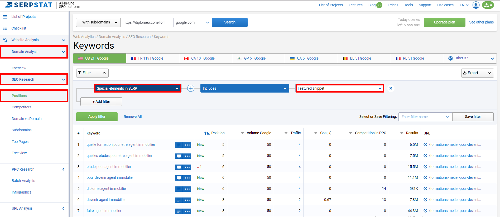Open the Export dropdown
This screenshot has width=500, height=217.
[x=477, y=73]
